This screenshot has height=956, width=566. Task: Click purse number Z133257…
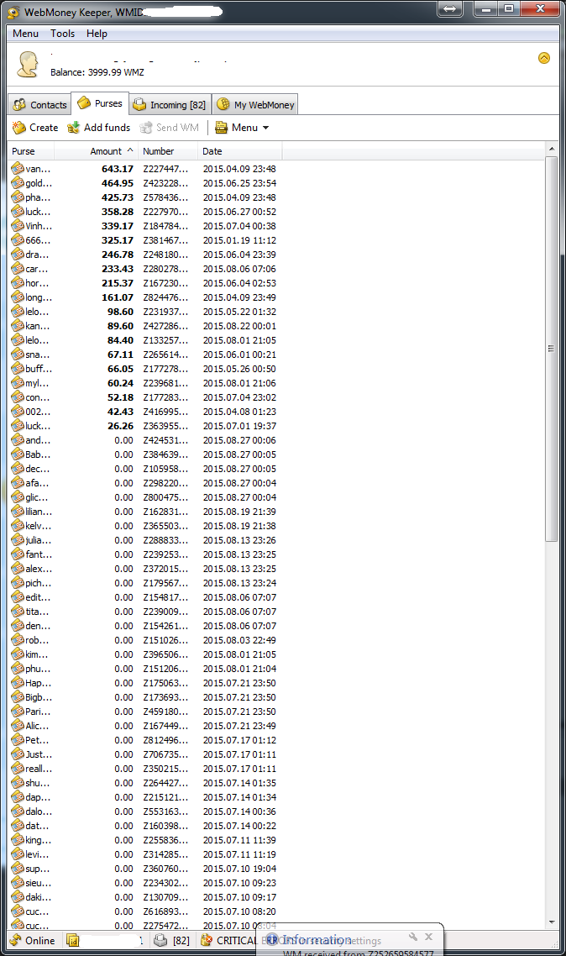[165, 340]
